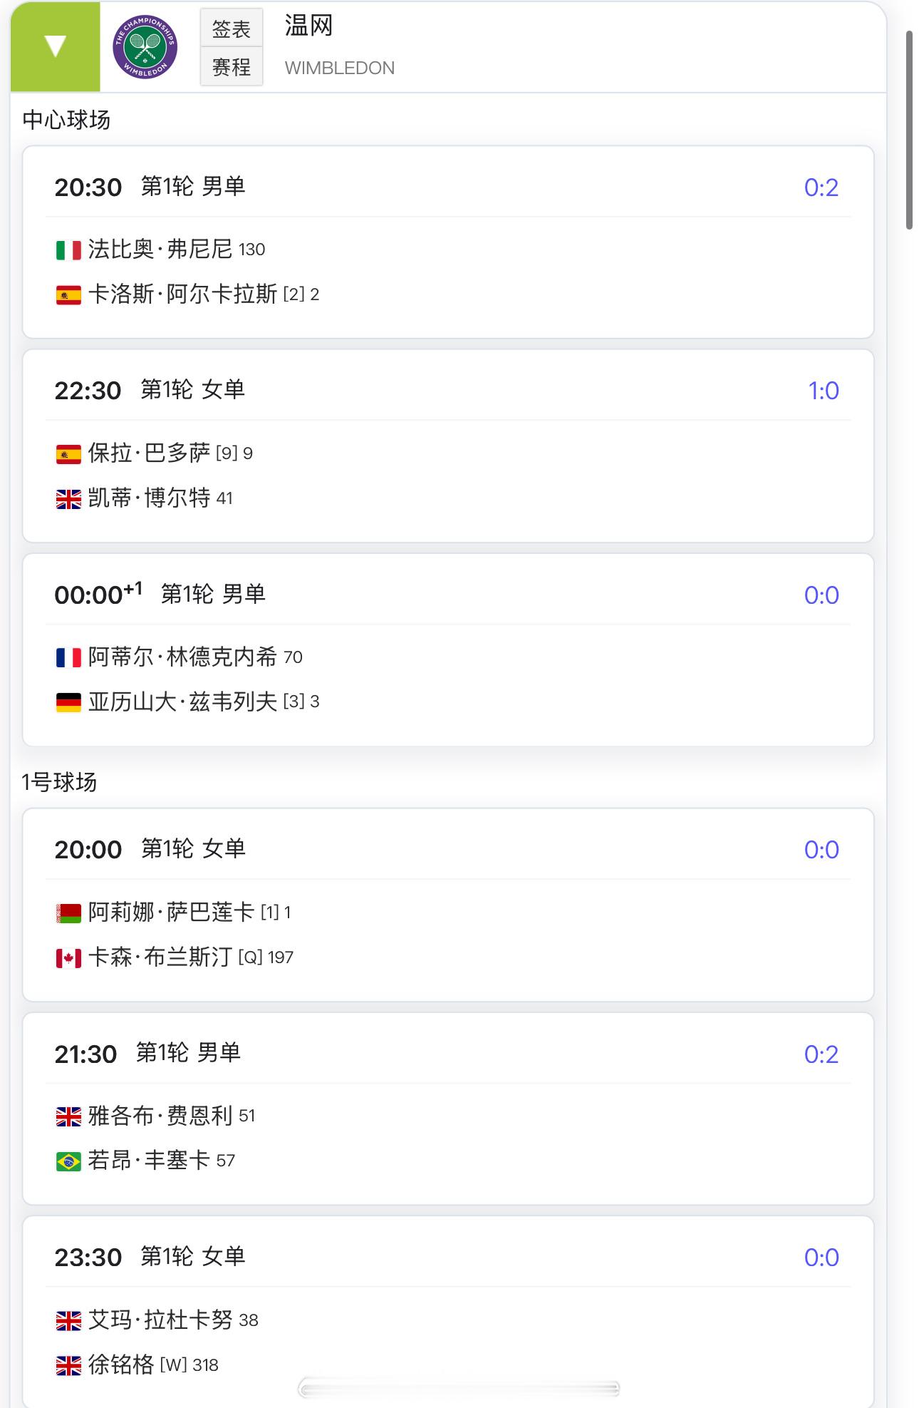This screenshot has height=1408, width=919.
Task: Open the 签表 draw tab
Action: point(232,29)
